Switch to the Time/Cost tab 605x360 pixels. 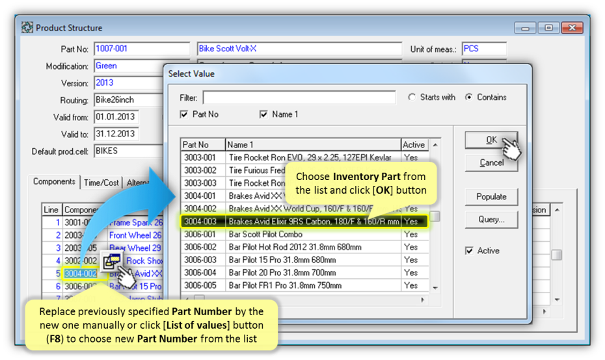(x=101, y=183)
